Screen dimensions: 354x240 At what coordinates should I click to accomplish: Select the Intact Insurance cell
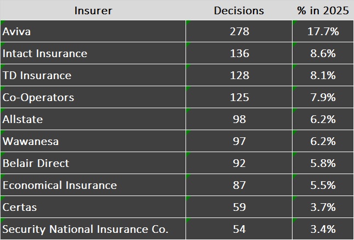point(93,54)
